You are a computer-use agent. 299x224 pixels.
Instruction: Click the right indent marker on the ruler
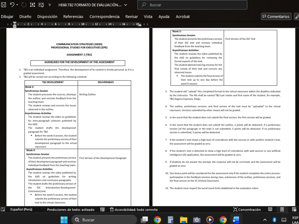[x=140, y=25]
